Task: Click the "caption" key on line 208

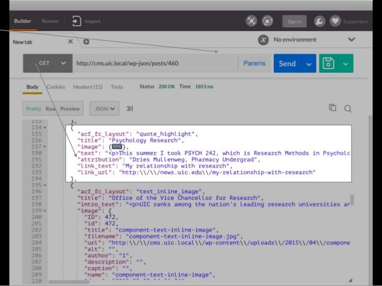Action: [x=99, y=268]
